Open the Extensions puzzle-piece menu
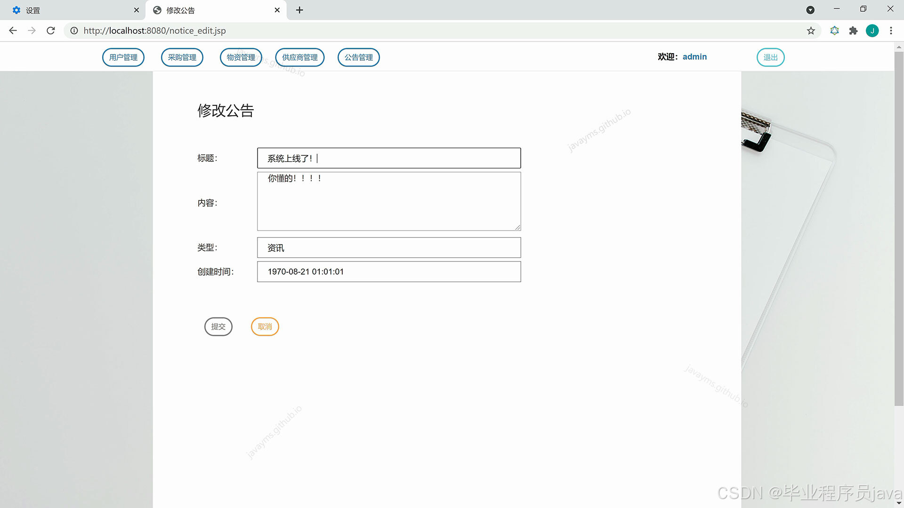Screen dimensions: 904x508 (x=853, y=31)
